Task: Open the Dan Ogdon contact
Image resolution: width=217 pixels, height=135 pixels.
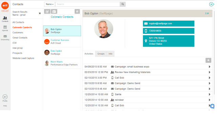Action: click(x=62, y=52)
